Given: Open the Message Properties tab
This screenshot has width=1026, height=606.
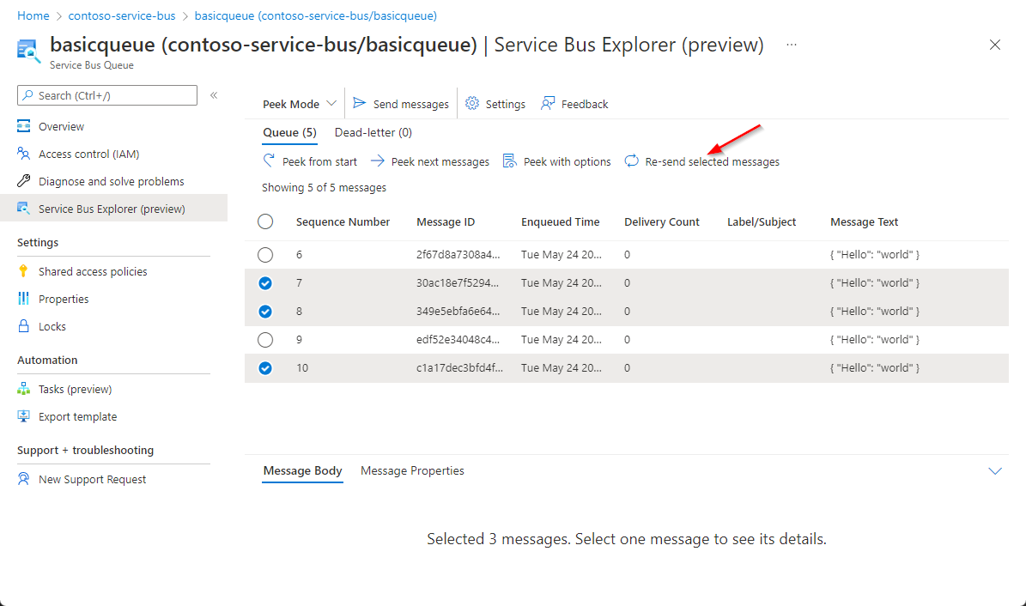Looking at the screenshot, I should click(x=412, y=470).
